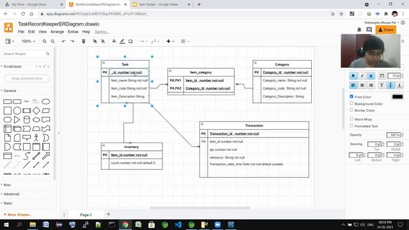The image size is (409, 230).
Task: Toggle the shadow tool in toolbar
Action: pyautogui.click(x=130, y=41)
